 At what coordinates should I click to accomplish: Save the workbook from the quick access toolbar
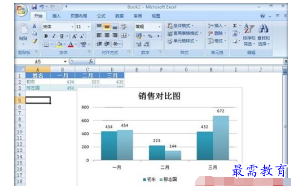[34, 7]
